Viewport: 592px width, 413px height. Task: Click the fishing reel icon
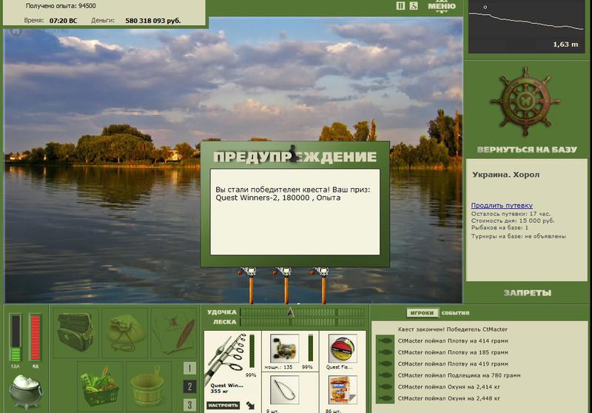coord(284,349)
